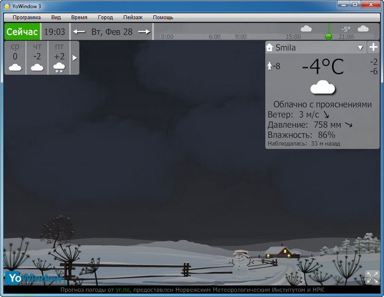Select the пт forecast day tile
This screenshot has height=297, width=384.
pos(59,58)
